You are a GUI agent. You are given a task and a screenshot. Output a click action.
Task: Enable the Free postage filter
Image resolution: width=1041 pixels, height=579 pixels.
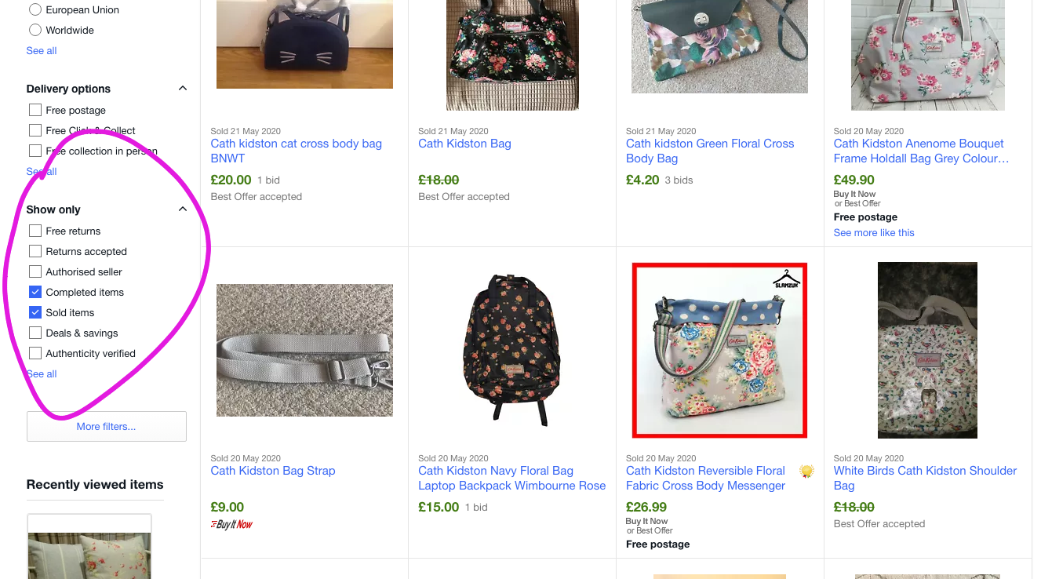point(35,110)
